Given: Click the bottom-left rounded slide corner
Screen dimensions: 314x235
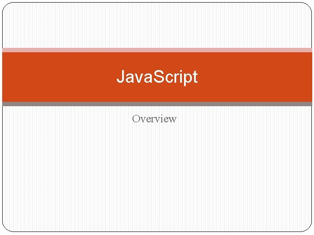Looking at the screenshot, I should tap(5, 228).
